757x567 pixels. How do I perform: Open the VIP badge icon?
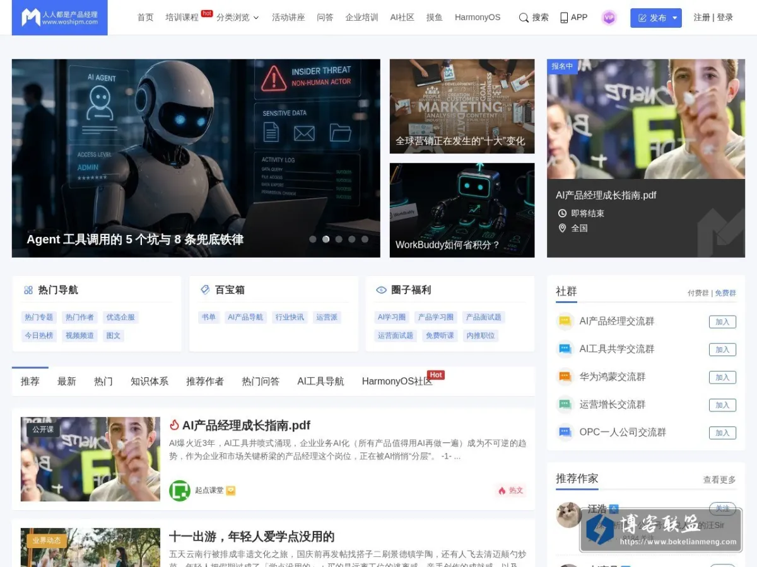pos(609,18)
